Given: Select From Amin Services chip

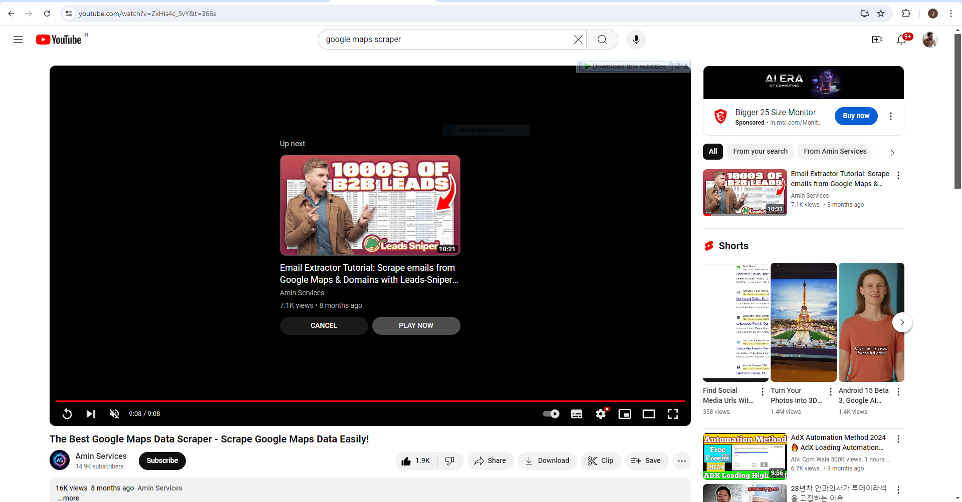Looking at the screenshot, I should [x=835, y=152].
